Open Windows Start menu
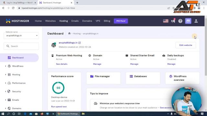The width and height of the screenshot is (207, 116). coord(3,114)
